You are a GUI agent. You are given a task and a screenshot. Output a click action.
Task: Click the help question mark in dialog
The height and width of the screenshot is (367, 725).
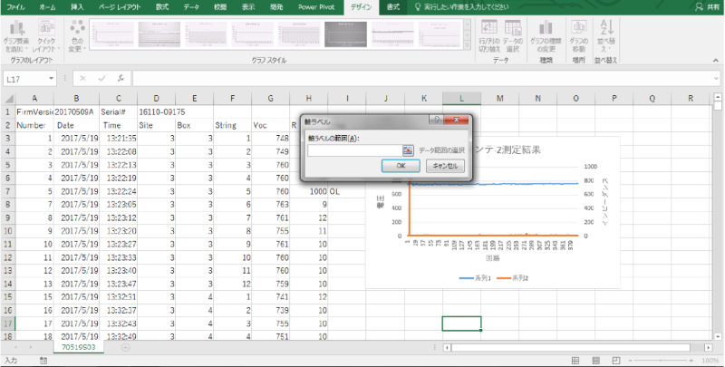tap(437, 119)
